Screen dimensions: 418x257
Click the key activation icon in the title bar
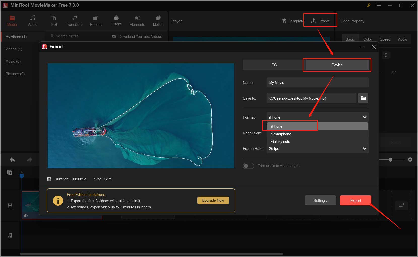(368, 5)
